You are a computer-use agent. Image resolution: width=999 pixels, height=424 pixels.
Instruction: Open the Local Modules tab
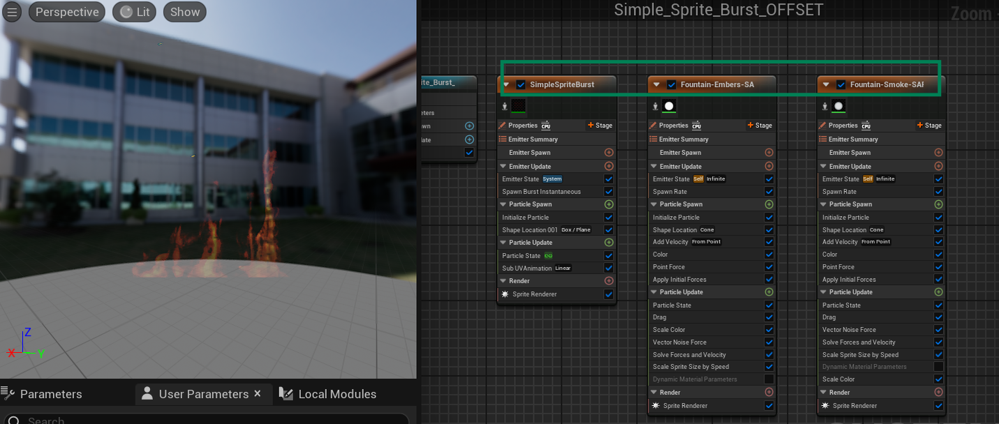click(x=328, y=394)
